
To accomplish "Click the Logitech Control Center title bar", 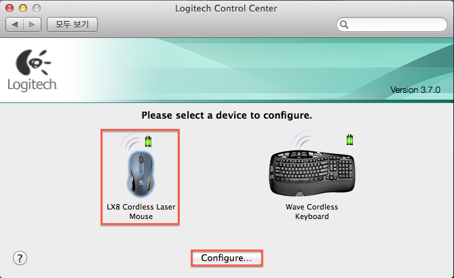I will (x=226, y=8).
